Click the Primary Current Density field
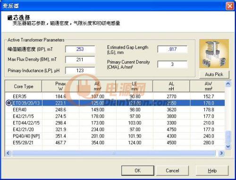Screen dimensions: 236x180 coord(172,64)
